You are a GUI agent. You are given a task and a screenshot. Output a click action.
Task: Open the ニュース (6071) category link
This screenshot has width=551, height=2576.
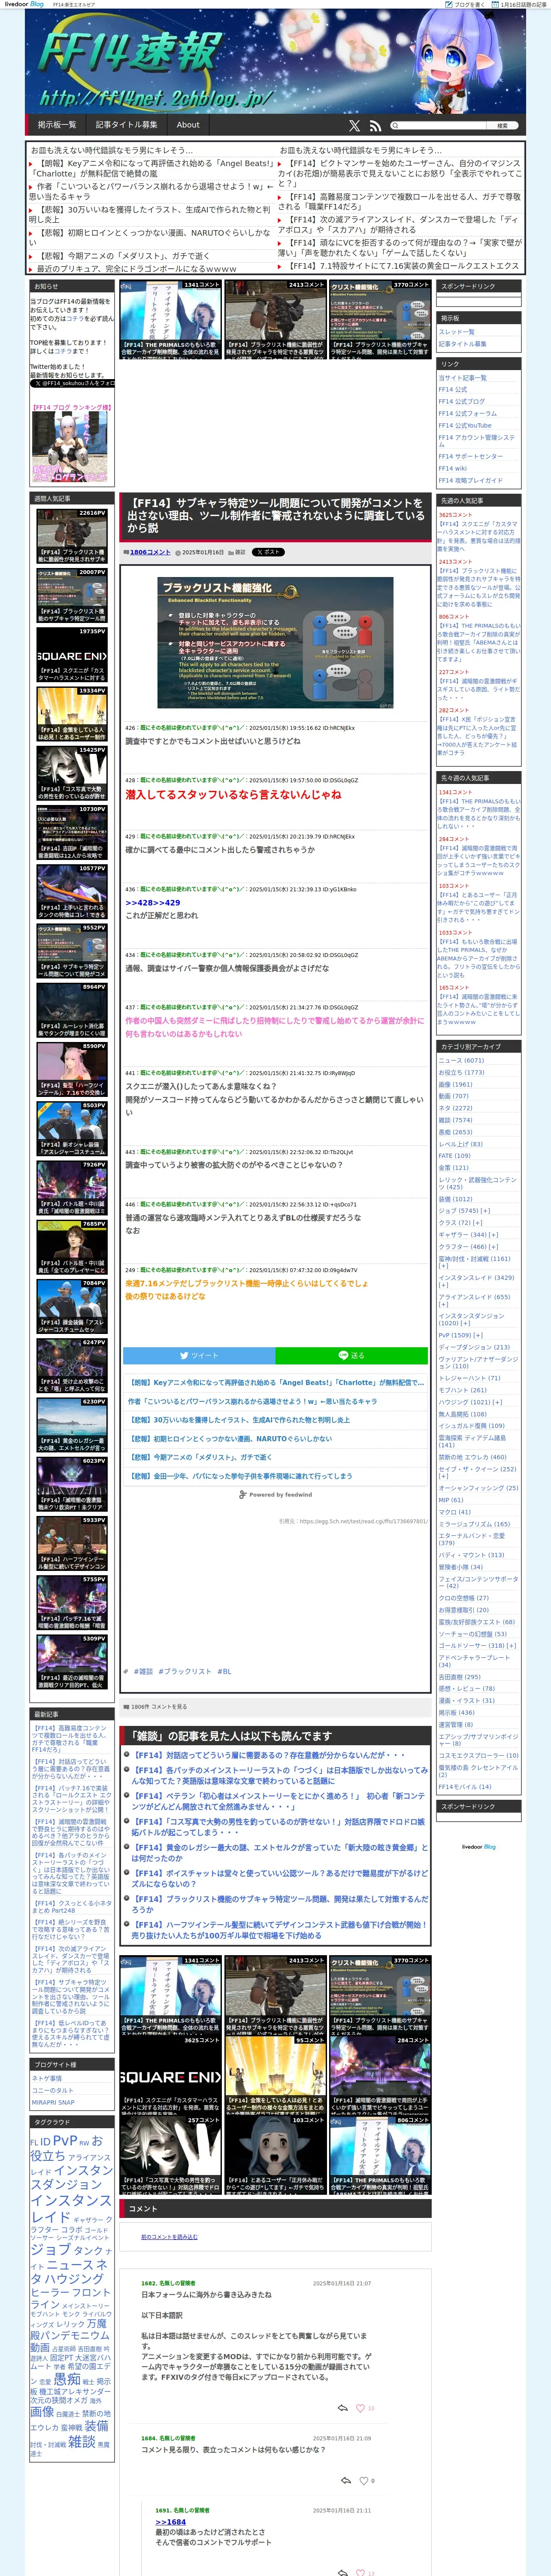coord(461,1060)
